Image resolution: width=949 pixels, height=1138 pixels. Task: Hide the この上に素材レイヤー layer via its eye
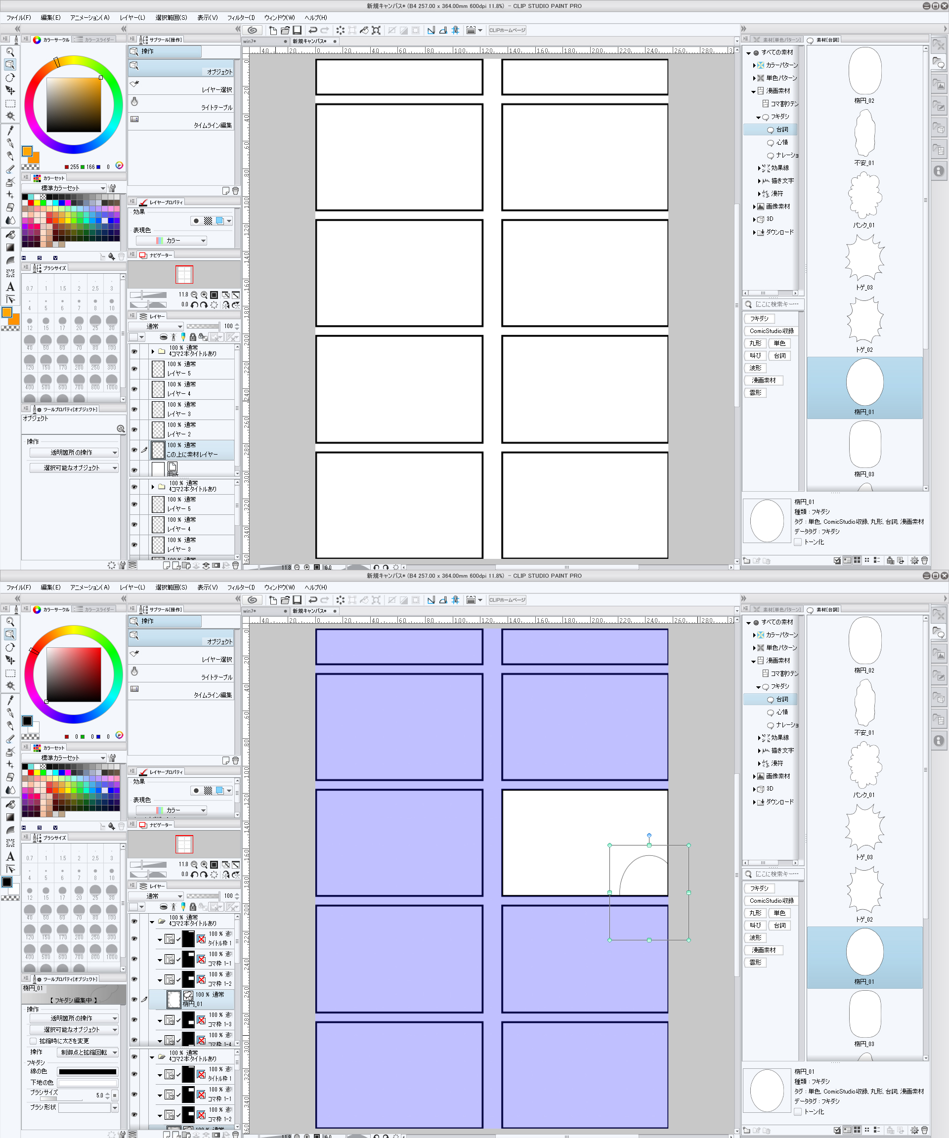point(134,450)
